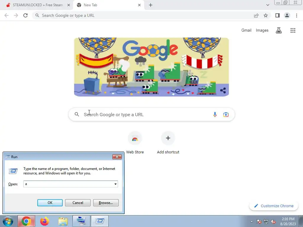Image resolution: width=303 pixels, height=227 pixels.
Task: Click the muted volume tray icon
Action: tap(273, 221)
